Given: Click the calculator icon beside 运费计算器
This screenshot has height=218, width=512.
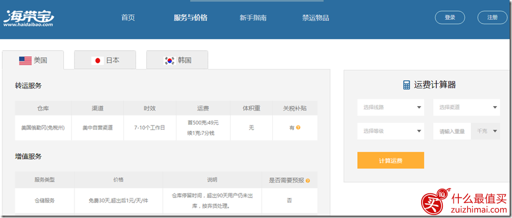Looking at the screenshot, I should tap(406, 85).
